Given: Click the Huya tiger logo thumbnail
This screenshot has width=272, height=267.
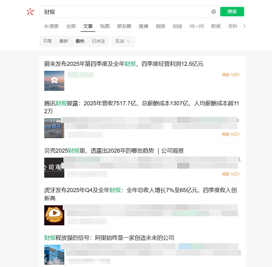Looking at the screenshot, I should [54, 215].
